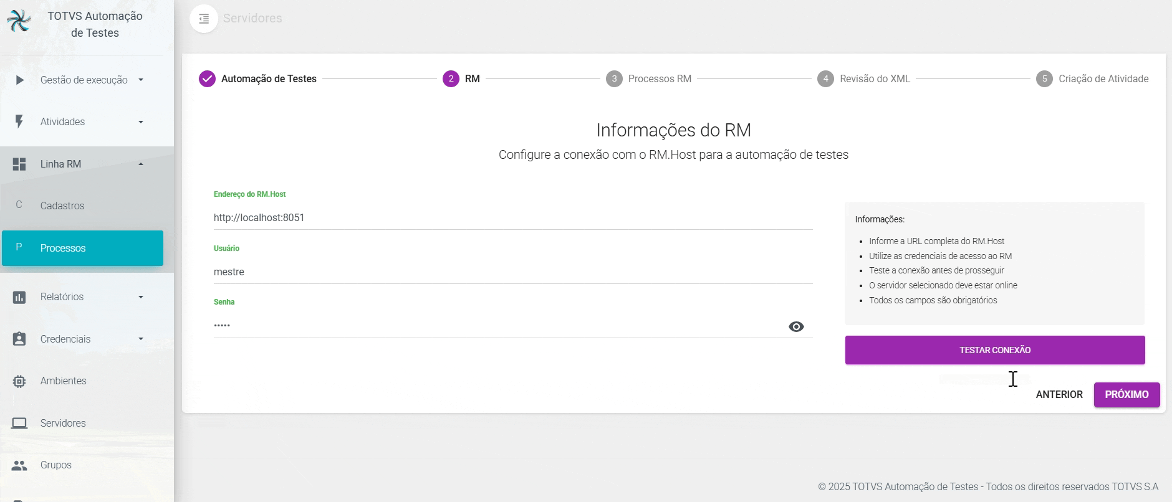Click 'Todos os campos são obrigatórios' tip
The height and width of the screenshot is (502, 1172).
pyautogui.click(x=933, y=301)
